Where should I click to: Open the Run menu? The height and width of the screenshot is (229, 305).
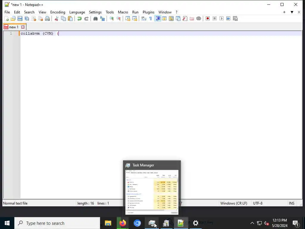click(x=136, y=12)
